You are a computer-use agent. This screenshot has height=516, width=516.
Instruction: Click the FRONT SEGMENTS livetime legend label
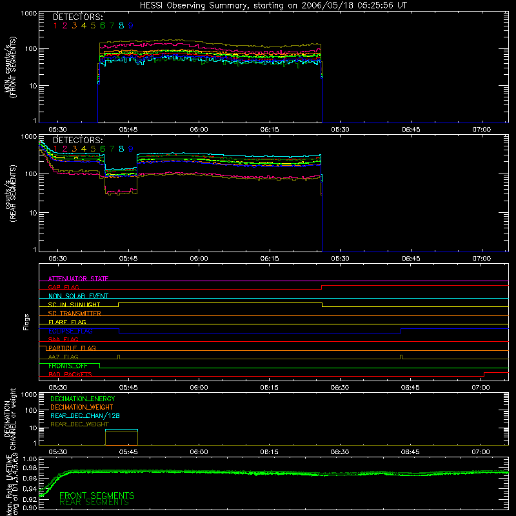point(97,495)
